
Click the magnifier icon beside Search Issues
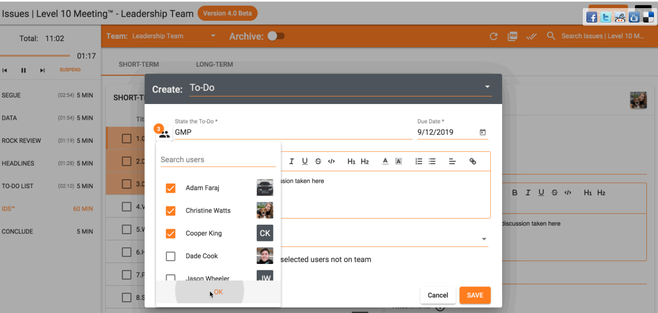click(x=550, y=36)
